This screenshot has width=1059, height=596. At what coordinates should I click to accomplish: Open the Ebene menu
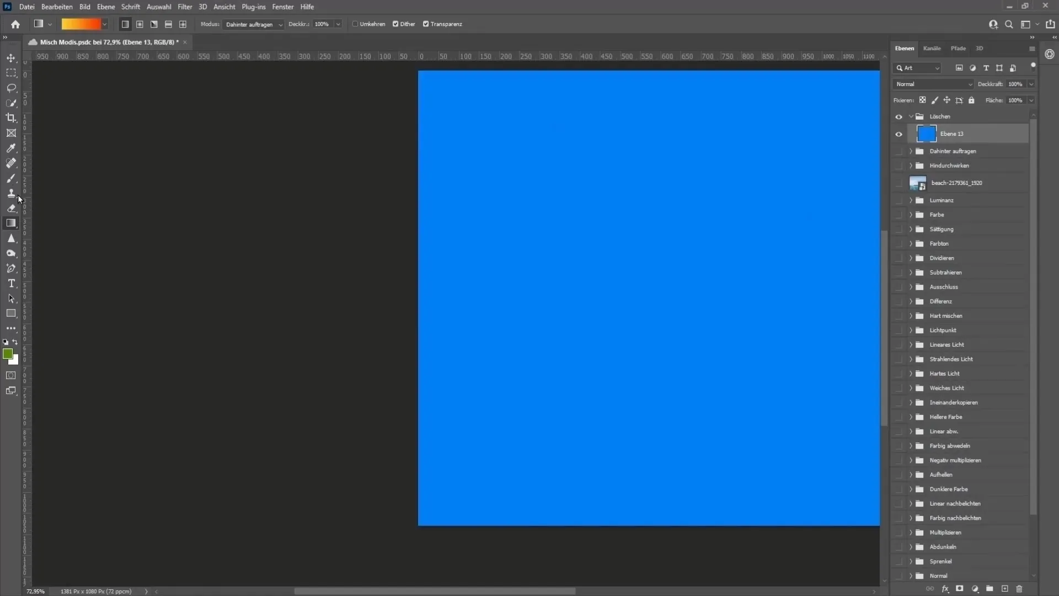105,7
